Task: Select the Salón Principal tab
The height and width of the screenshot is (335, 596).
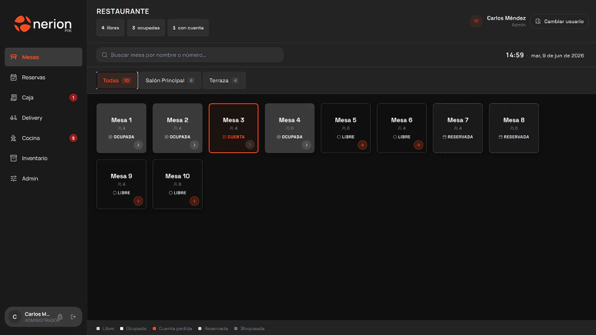Action: [x=170, y=80]
